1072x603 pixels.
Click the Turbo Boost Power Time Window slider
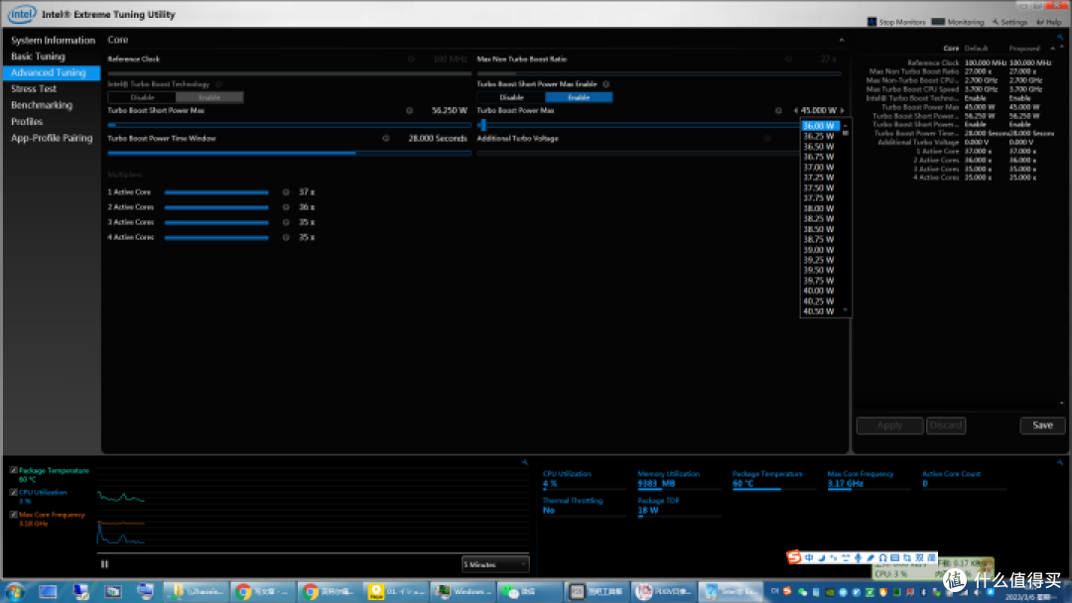pos(289,154)
